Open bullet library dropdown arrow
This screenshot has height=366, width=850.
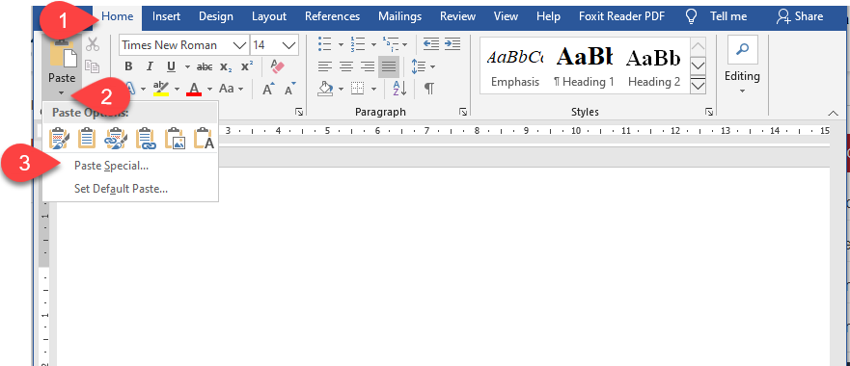coord(341,44)
